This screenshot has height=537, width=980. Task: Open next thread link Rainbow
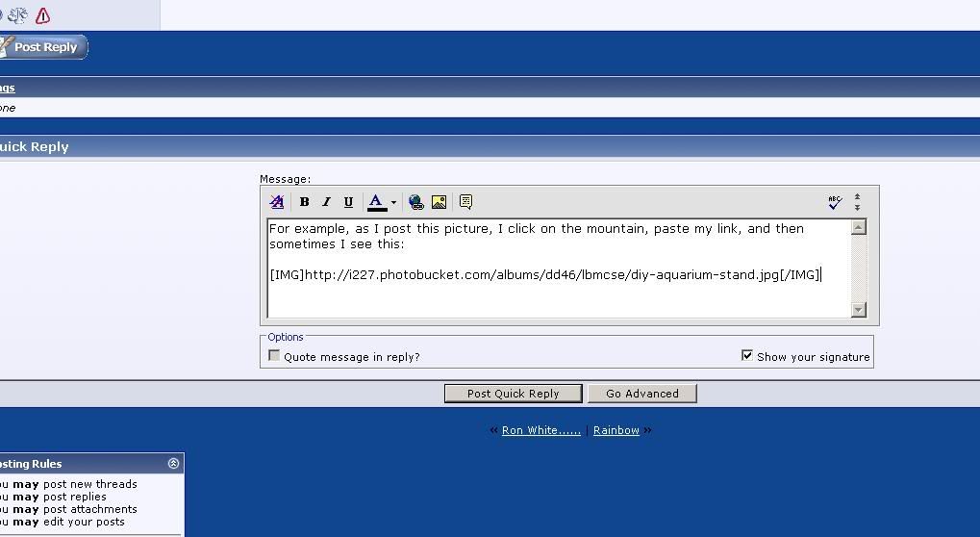[616, 430]
